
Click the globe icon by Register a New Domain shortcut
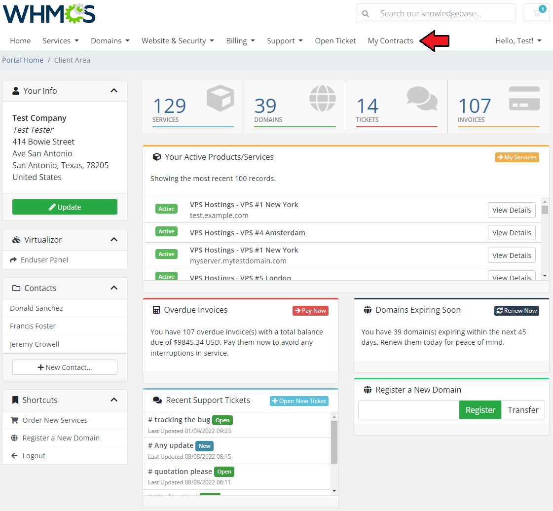click(14, 438)
